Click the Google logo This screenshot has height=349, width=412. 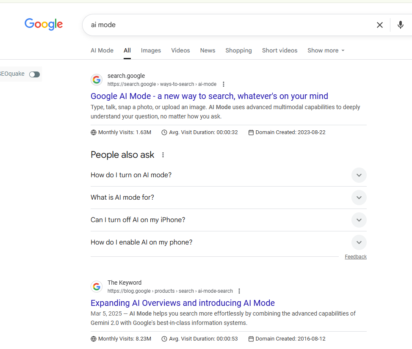44,24
